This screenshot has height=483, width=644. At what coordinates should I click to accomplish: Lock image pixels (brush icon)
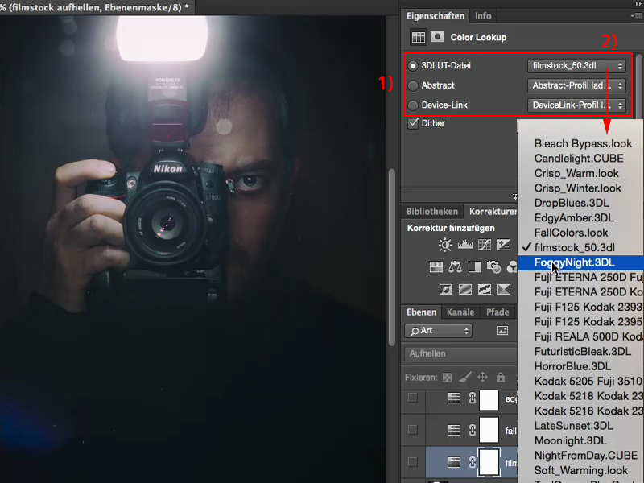pos(465,377)
